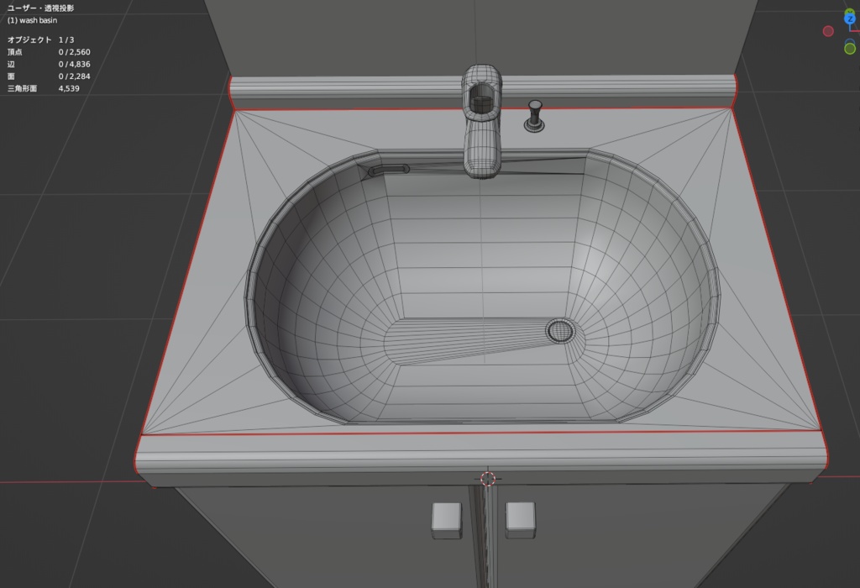Click the right cabinet door knob
Screen dimensions: 860x588
click(519, 519)
